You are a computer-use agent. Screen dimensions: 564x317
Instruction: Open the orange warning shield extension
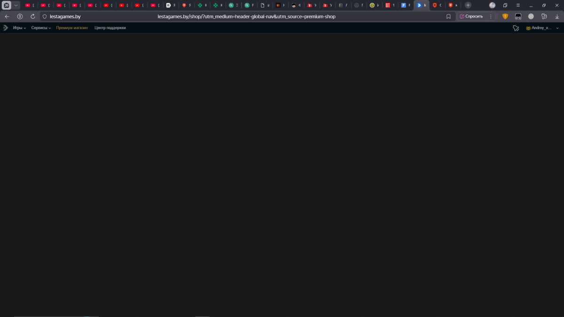505,16
